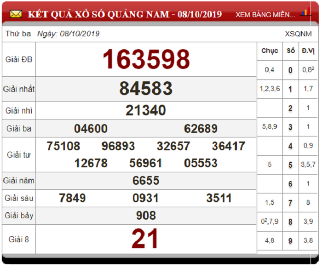
Task: Click Chục cell showing 1,2,3,6
Action: click(x=270, y=89)
